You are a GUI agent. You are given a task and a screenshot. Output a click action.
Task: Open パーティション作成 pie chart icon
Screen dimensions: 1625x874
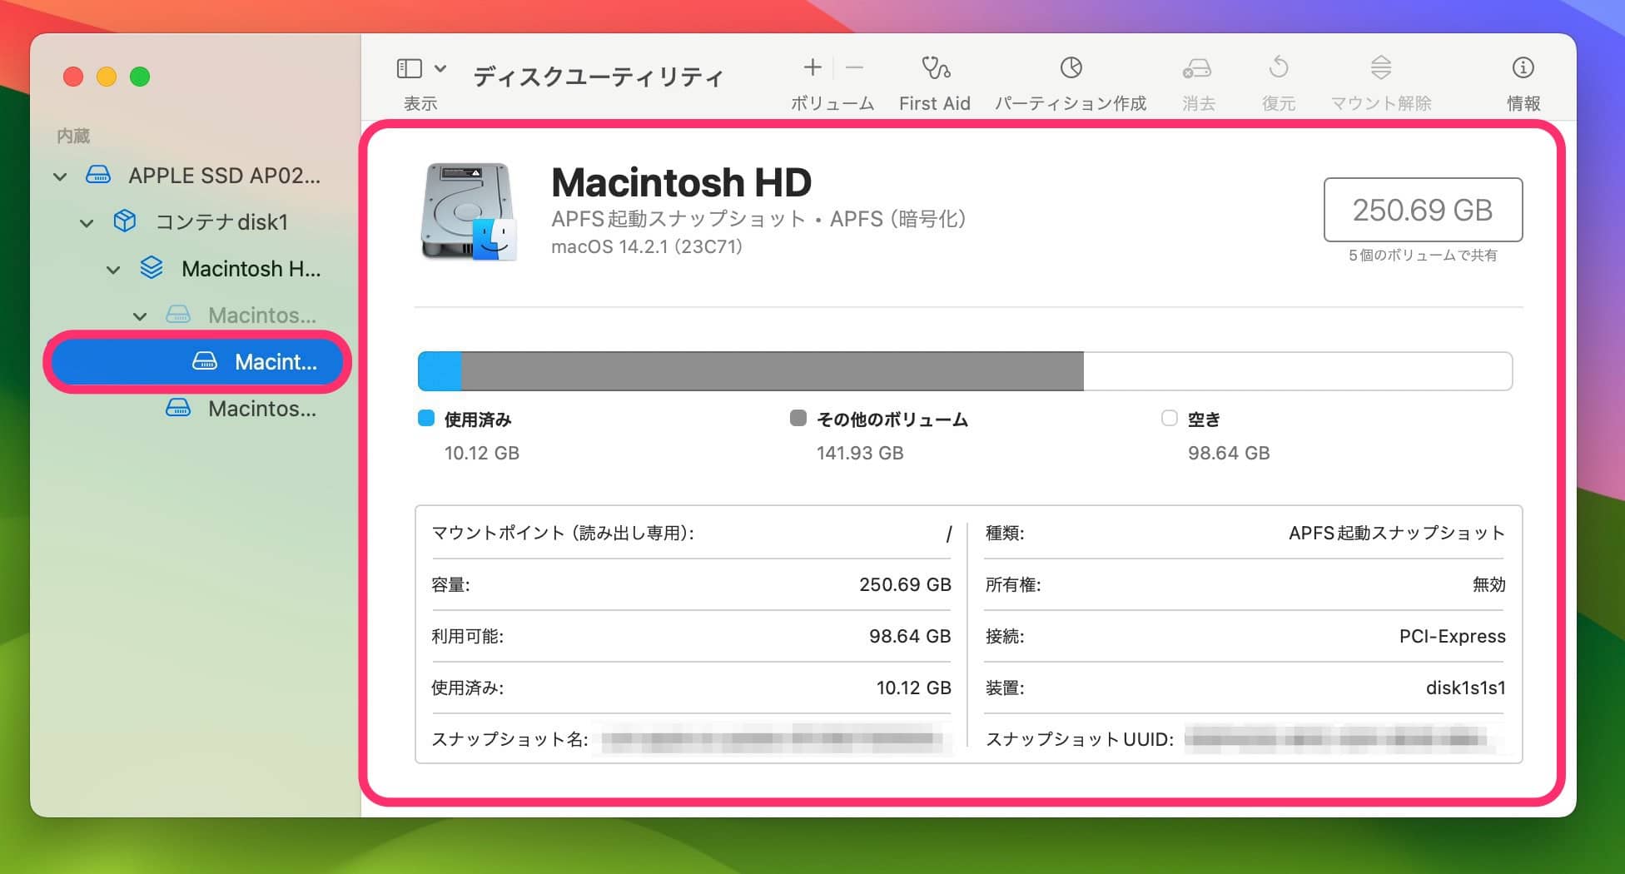1071,67
